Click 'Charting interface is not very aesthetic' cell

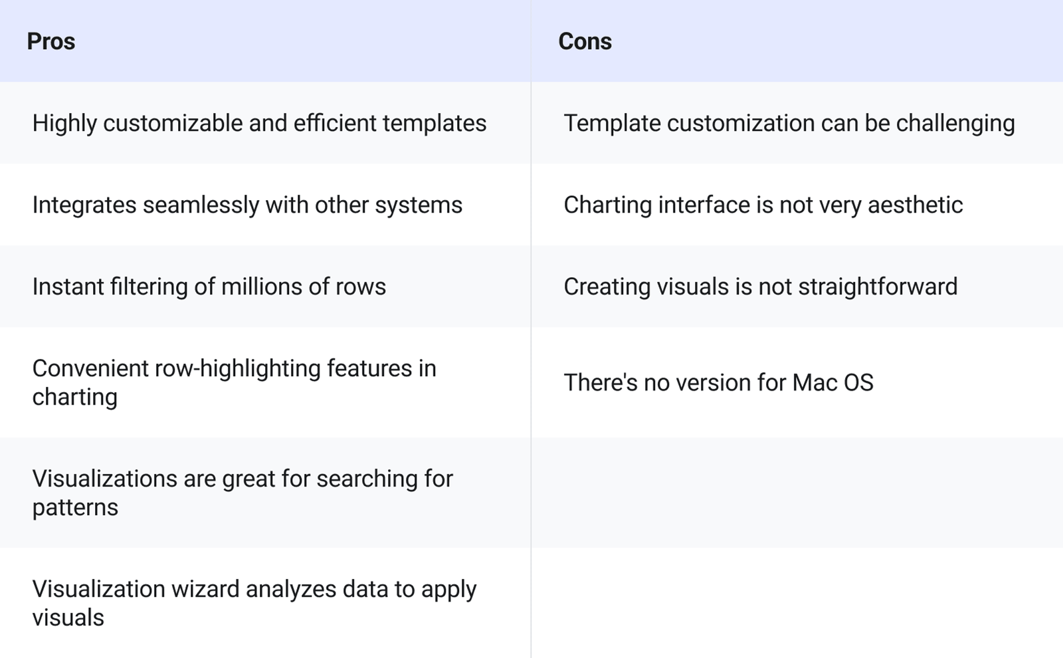coord(763,205)
